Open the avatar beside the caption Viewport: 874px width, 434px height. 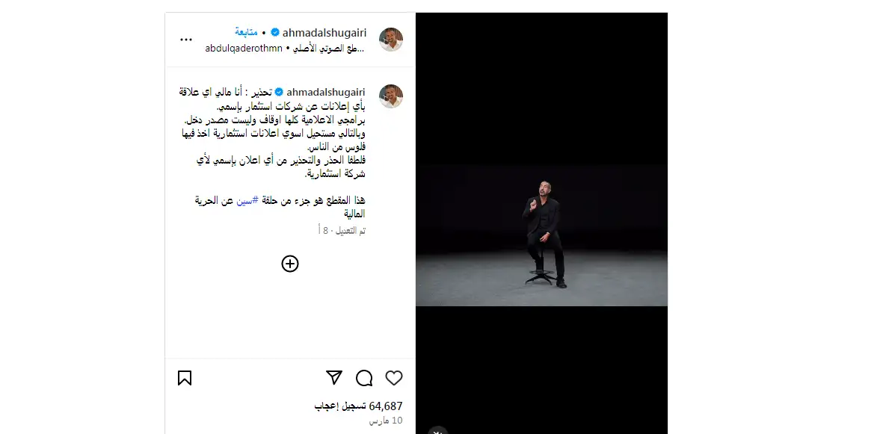(391, 96)
